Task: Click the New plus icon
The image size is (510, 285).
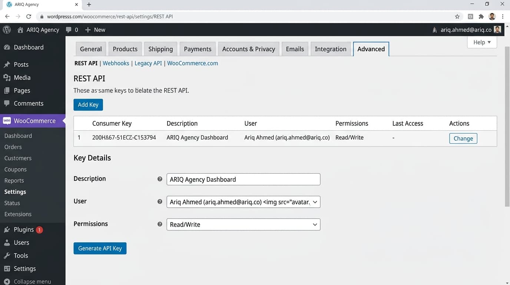Action: tap(88, 30)
